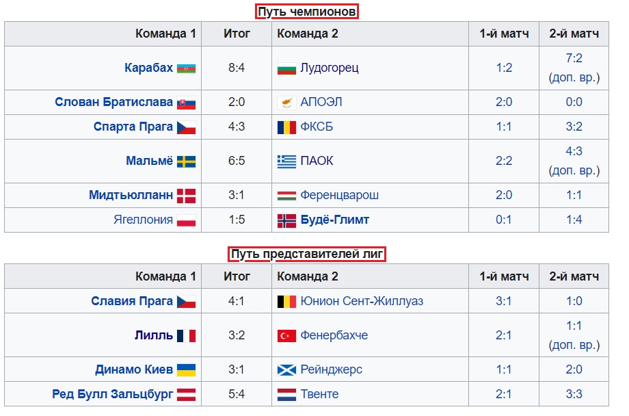Open the Мальмё second match score 4:3
Viewport: 629px width, 416px height.
pos(574,151)
